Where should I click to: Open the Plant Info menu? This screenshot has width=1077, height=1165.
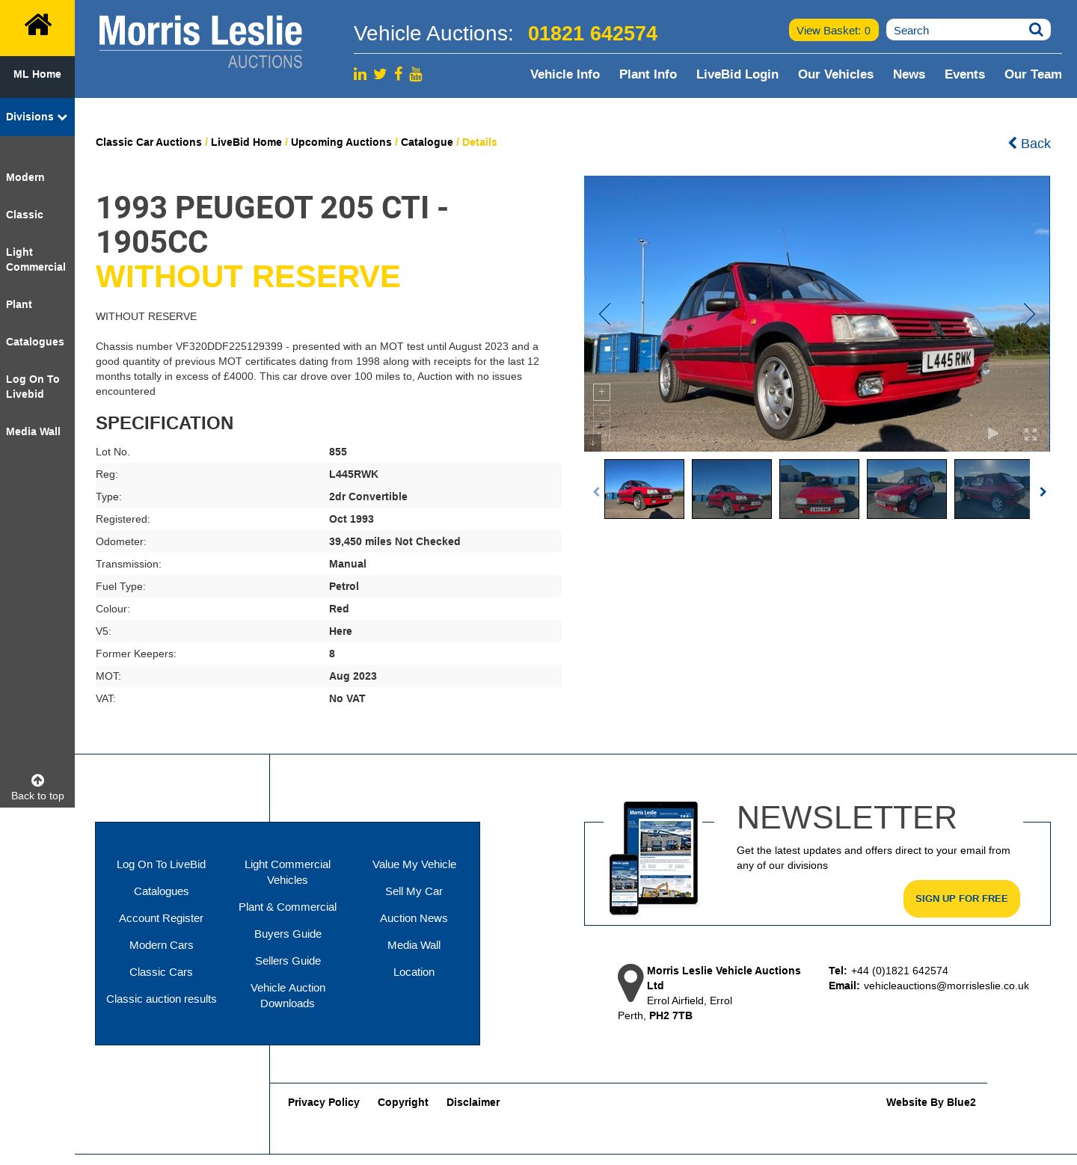click(648, 74)
